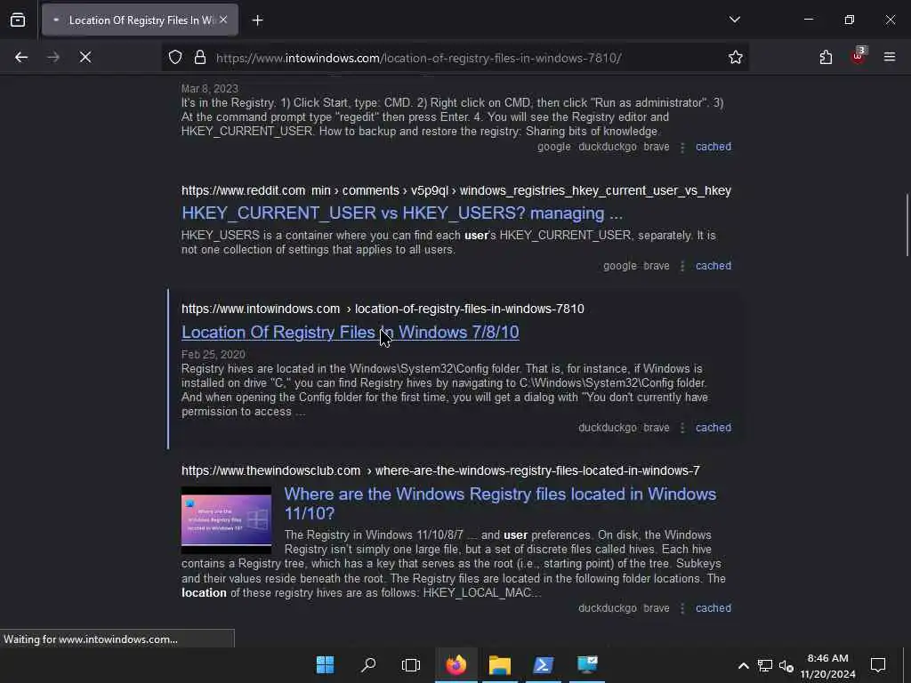Click the intowindows.com result URL text
911x683 pixels.
tap(383, 309)
